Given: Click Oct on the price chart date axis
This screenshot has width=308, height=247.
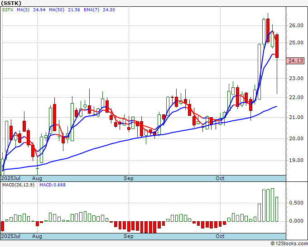Looking at the screenshot, I should [220, 178].
